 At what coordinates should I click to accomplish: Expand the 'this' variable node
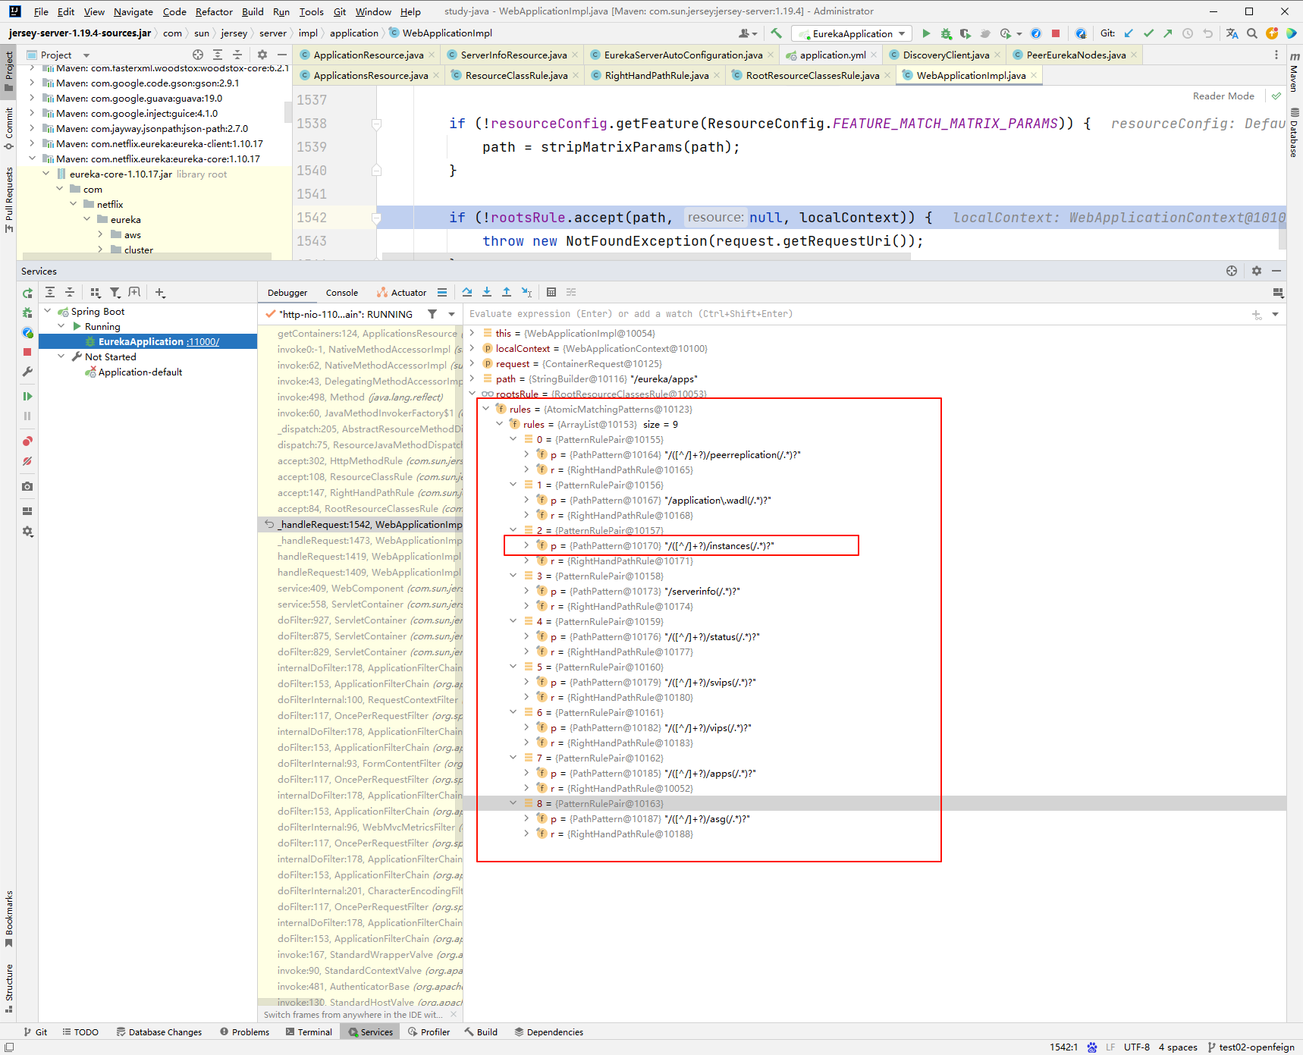[473, 333]
